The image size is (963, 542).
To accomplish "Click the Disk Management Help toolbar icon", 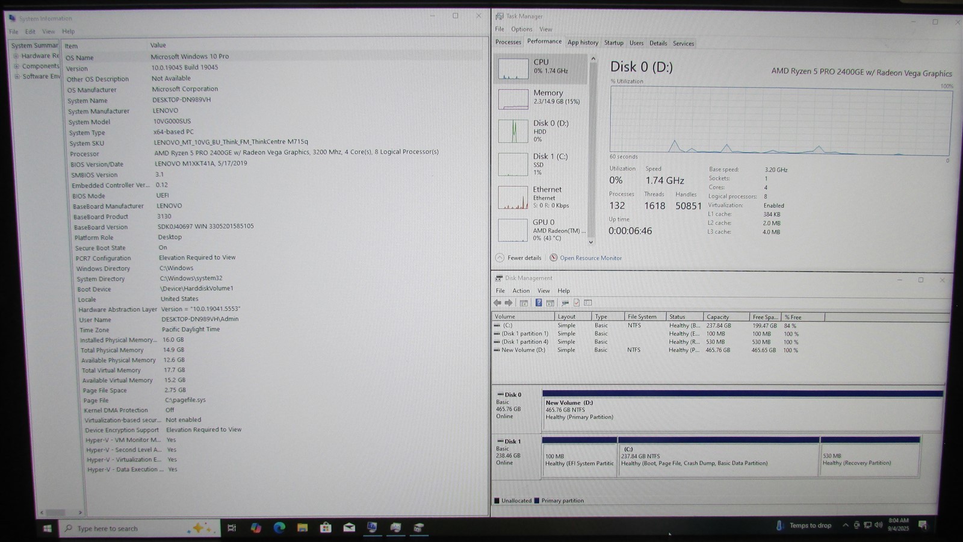I will pos(539,303).
